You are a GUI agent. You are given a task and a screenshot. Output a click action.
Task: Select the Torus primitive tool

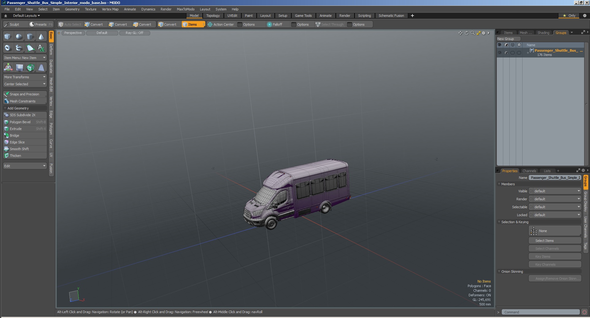coord(8,48)
